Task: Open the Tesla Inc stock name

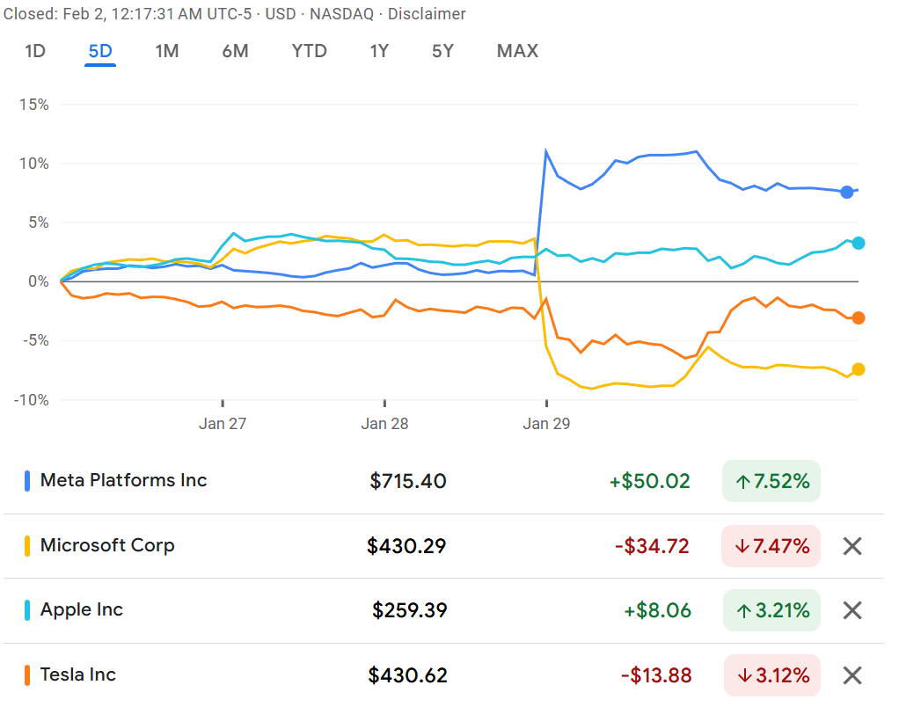Action: [x=78, y=674]
